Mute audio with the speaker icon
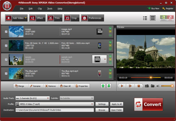Viewport: 176px width, 121px height. pos(158,86)
